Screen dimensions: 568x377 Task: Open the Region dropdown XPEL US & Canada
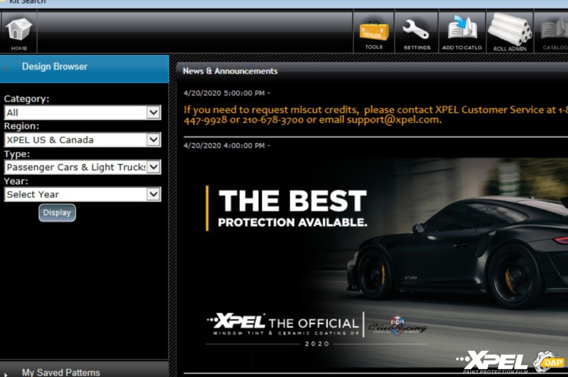153,140
